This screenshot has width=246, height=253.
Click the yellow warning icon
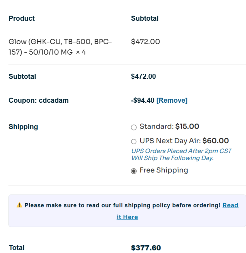click(x=19, y=205)
